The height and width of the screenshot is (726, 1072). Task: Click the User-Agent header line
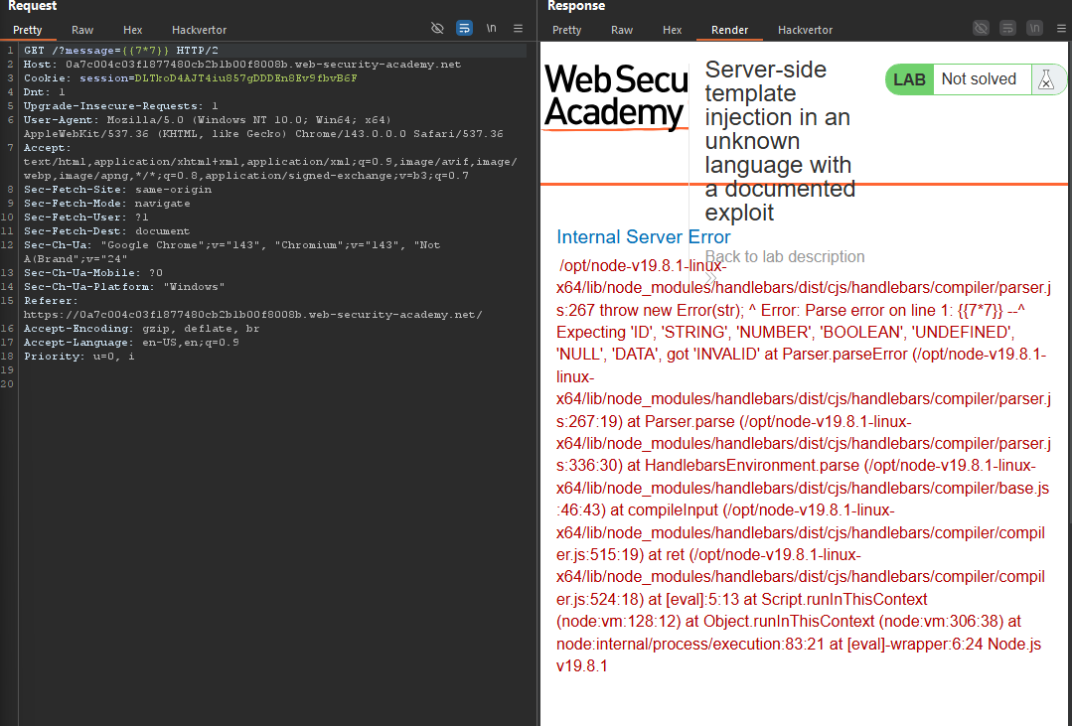(x=263, y=126)
